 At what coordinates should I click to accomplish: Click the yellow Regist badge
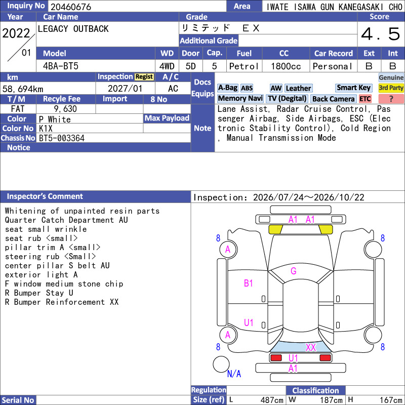[x=144, y=77]
